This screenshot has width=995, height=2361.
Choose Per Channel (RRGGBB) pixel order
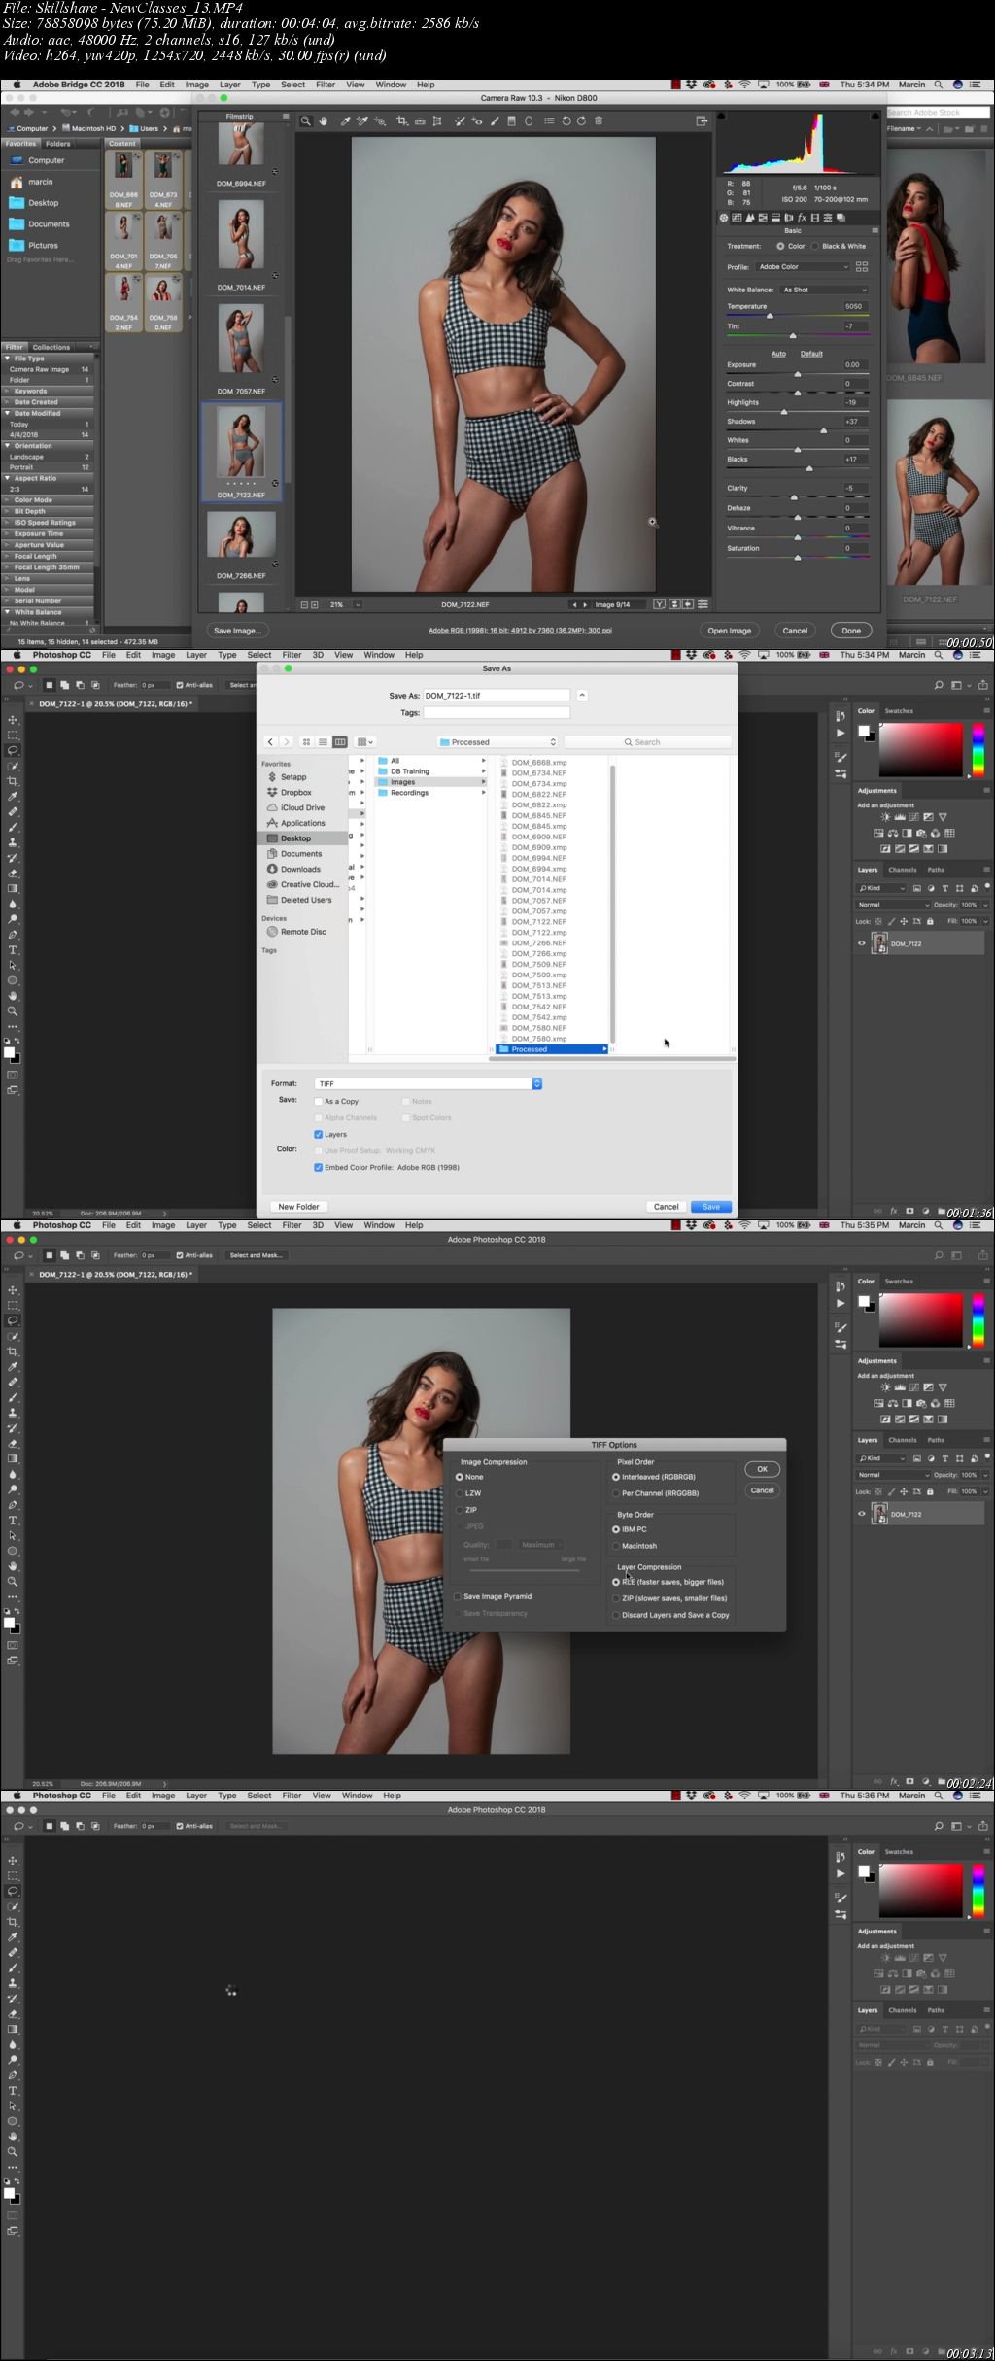tap(616, 1493)
